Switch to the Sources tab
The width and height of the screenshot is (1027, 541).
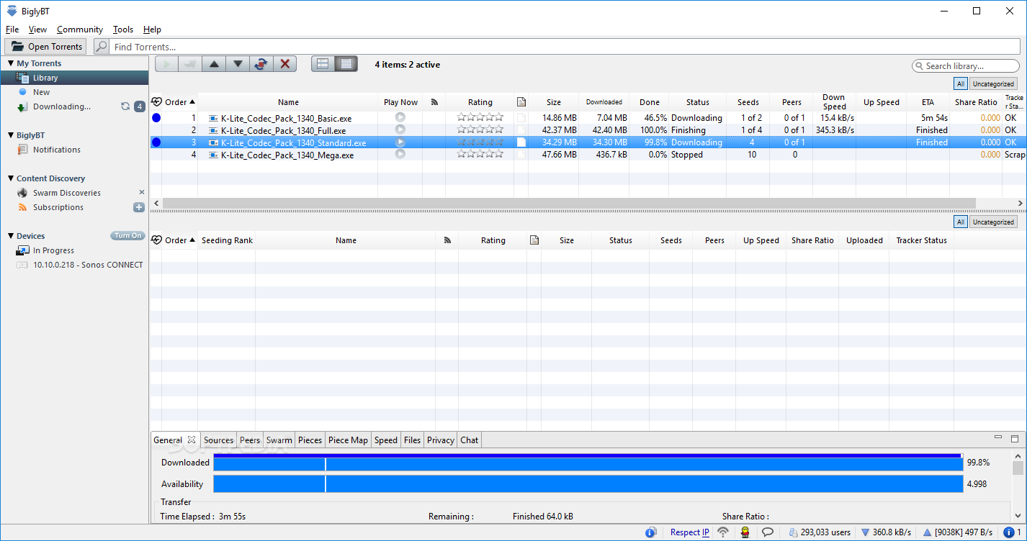point(218,440)
